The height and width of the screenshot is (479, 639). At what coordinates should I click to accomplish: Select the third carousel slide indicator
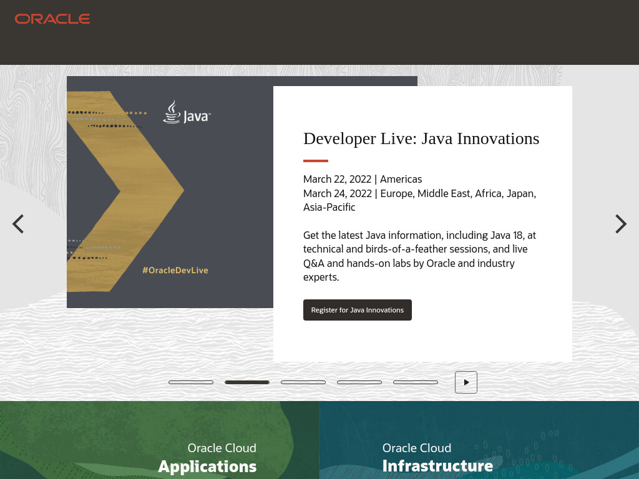click(x=303, y=382)
